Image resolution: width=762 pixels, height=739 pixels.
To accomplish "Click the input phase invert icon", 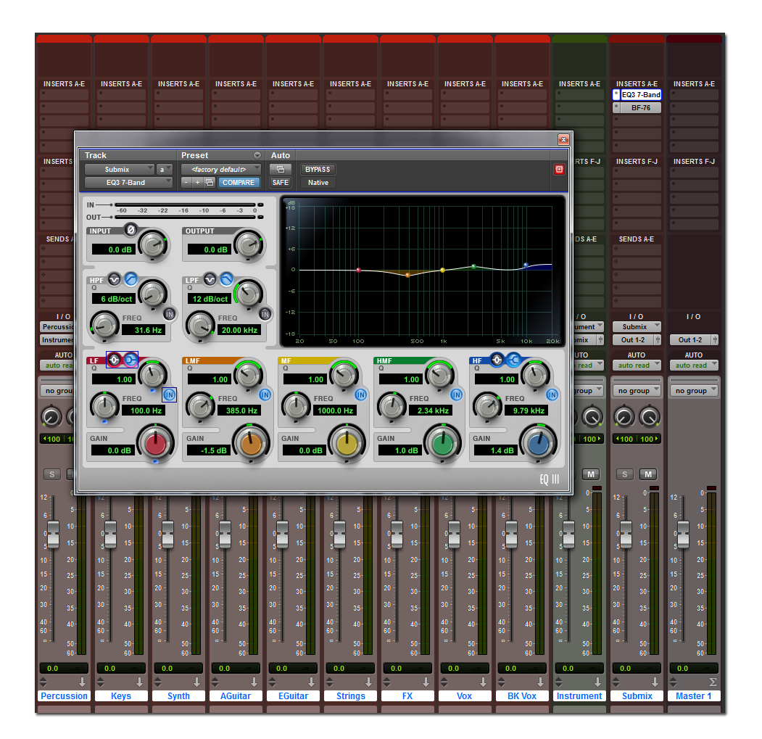I will [x=131, y=230].
